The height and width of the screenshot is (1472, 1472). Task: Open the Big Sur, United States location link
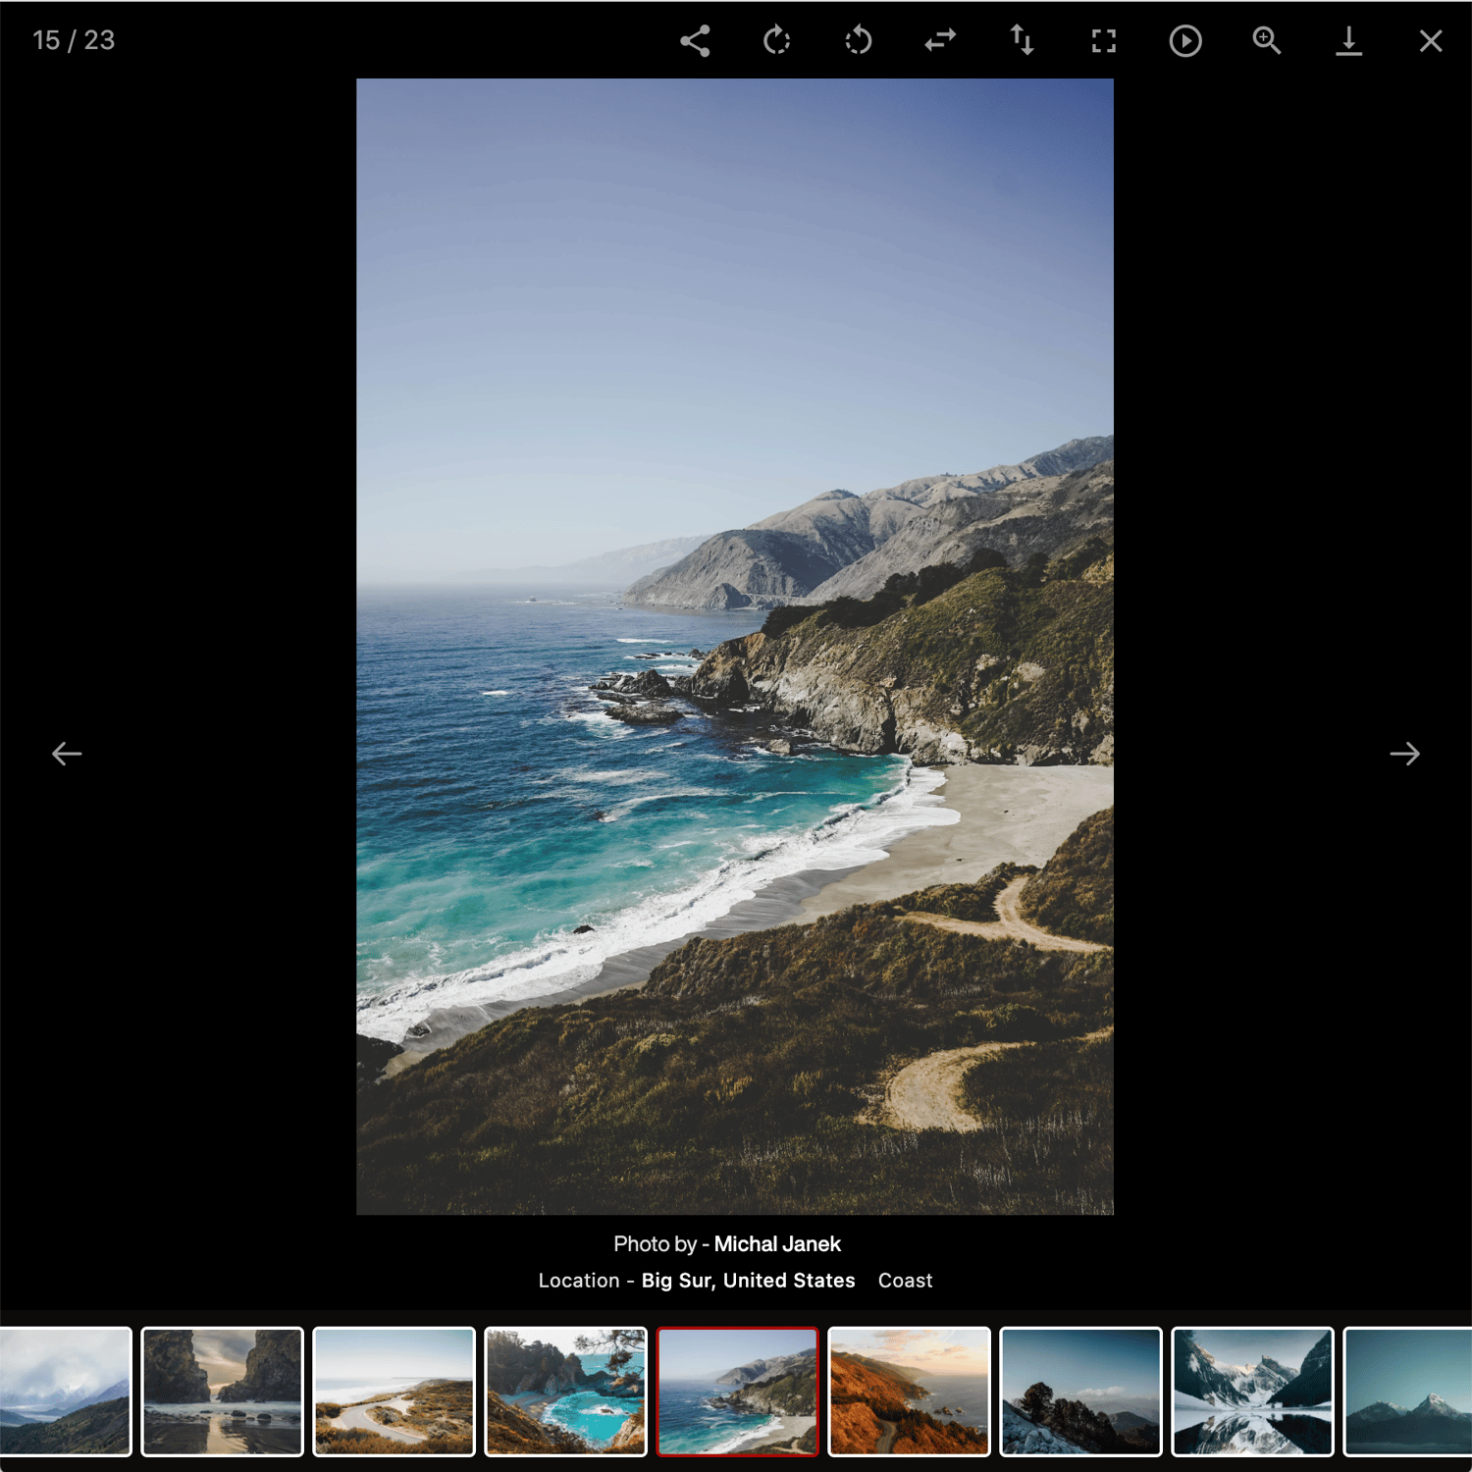pos(748,1281)
